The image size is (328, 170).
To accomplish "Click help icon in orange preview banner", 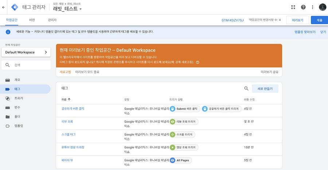I will [x=198, y=62].
